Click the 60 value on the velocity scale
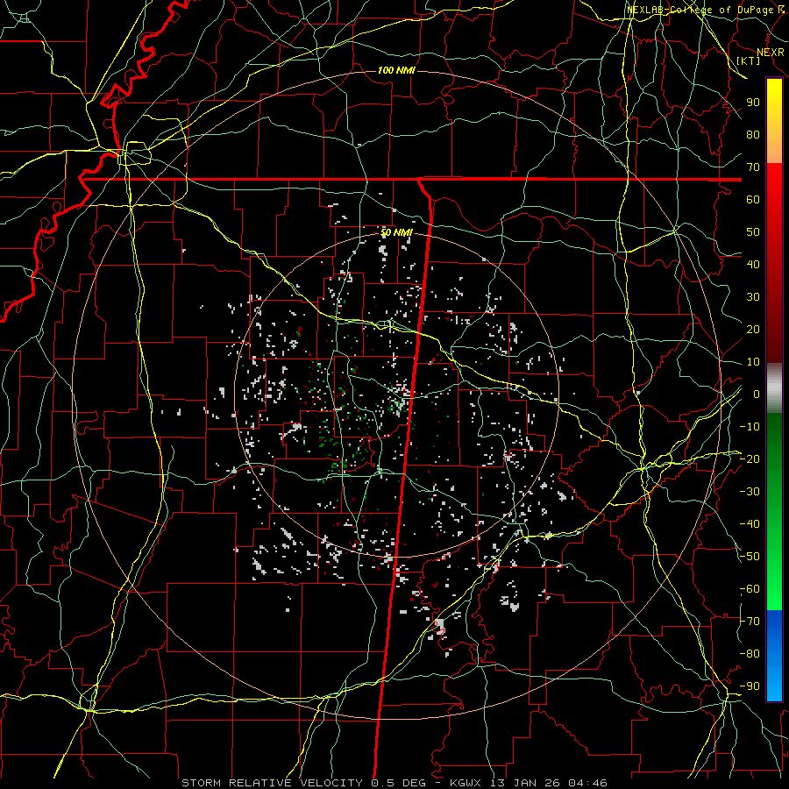Image resolution: width=789 pixels, height=789 pixels. [753, 199]
